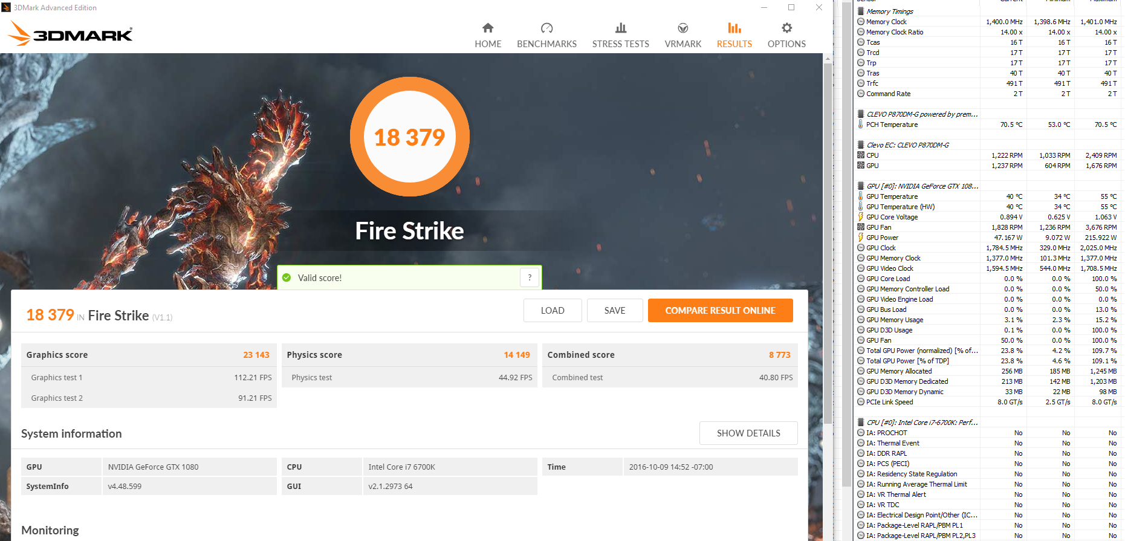Image resolution: width=1125 pixels, height=541 pixels.
Task: Select the CLEVO P870DM-G group header
Action: 922,114
